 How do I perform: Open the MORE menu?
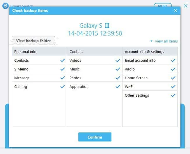(163, 6)
